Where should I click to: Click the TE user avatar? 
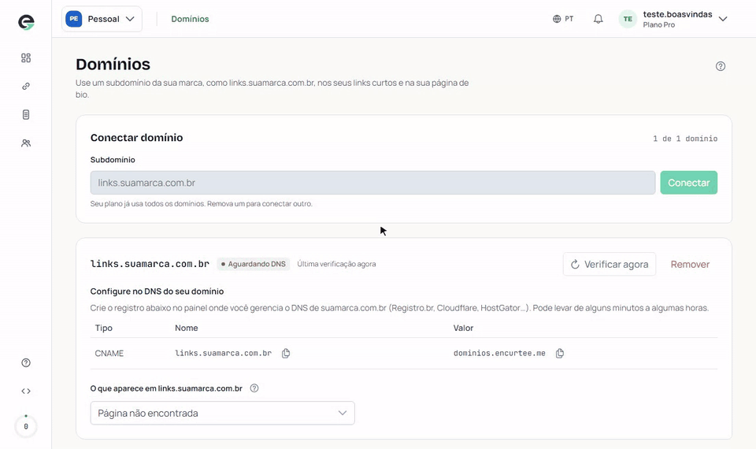coord(628,19)
